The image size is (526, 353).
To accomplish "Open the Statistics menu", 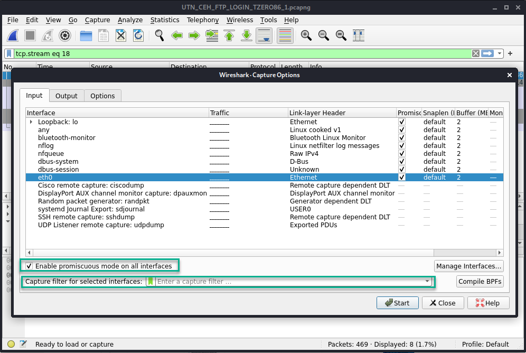I will click(165, 20).
